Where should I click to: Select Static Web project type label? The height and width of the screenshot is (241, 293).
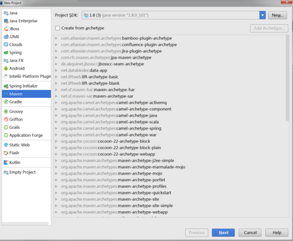point(19,145)
